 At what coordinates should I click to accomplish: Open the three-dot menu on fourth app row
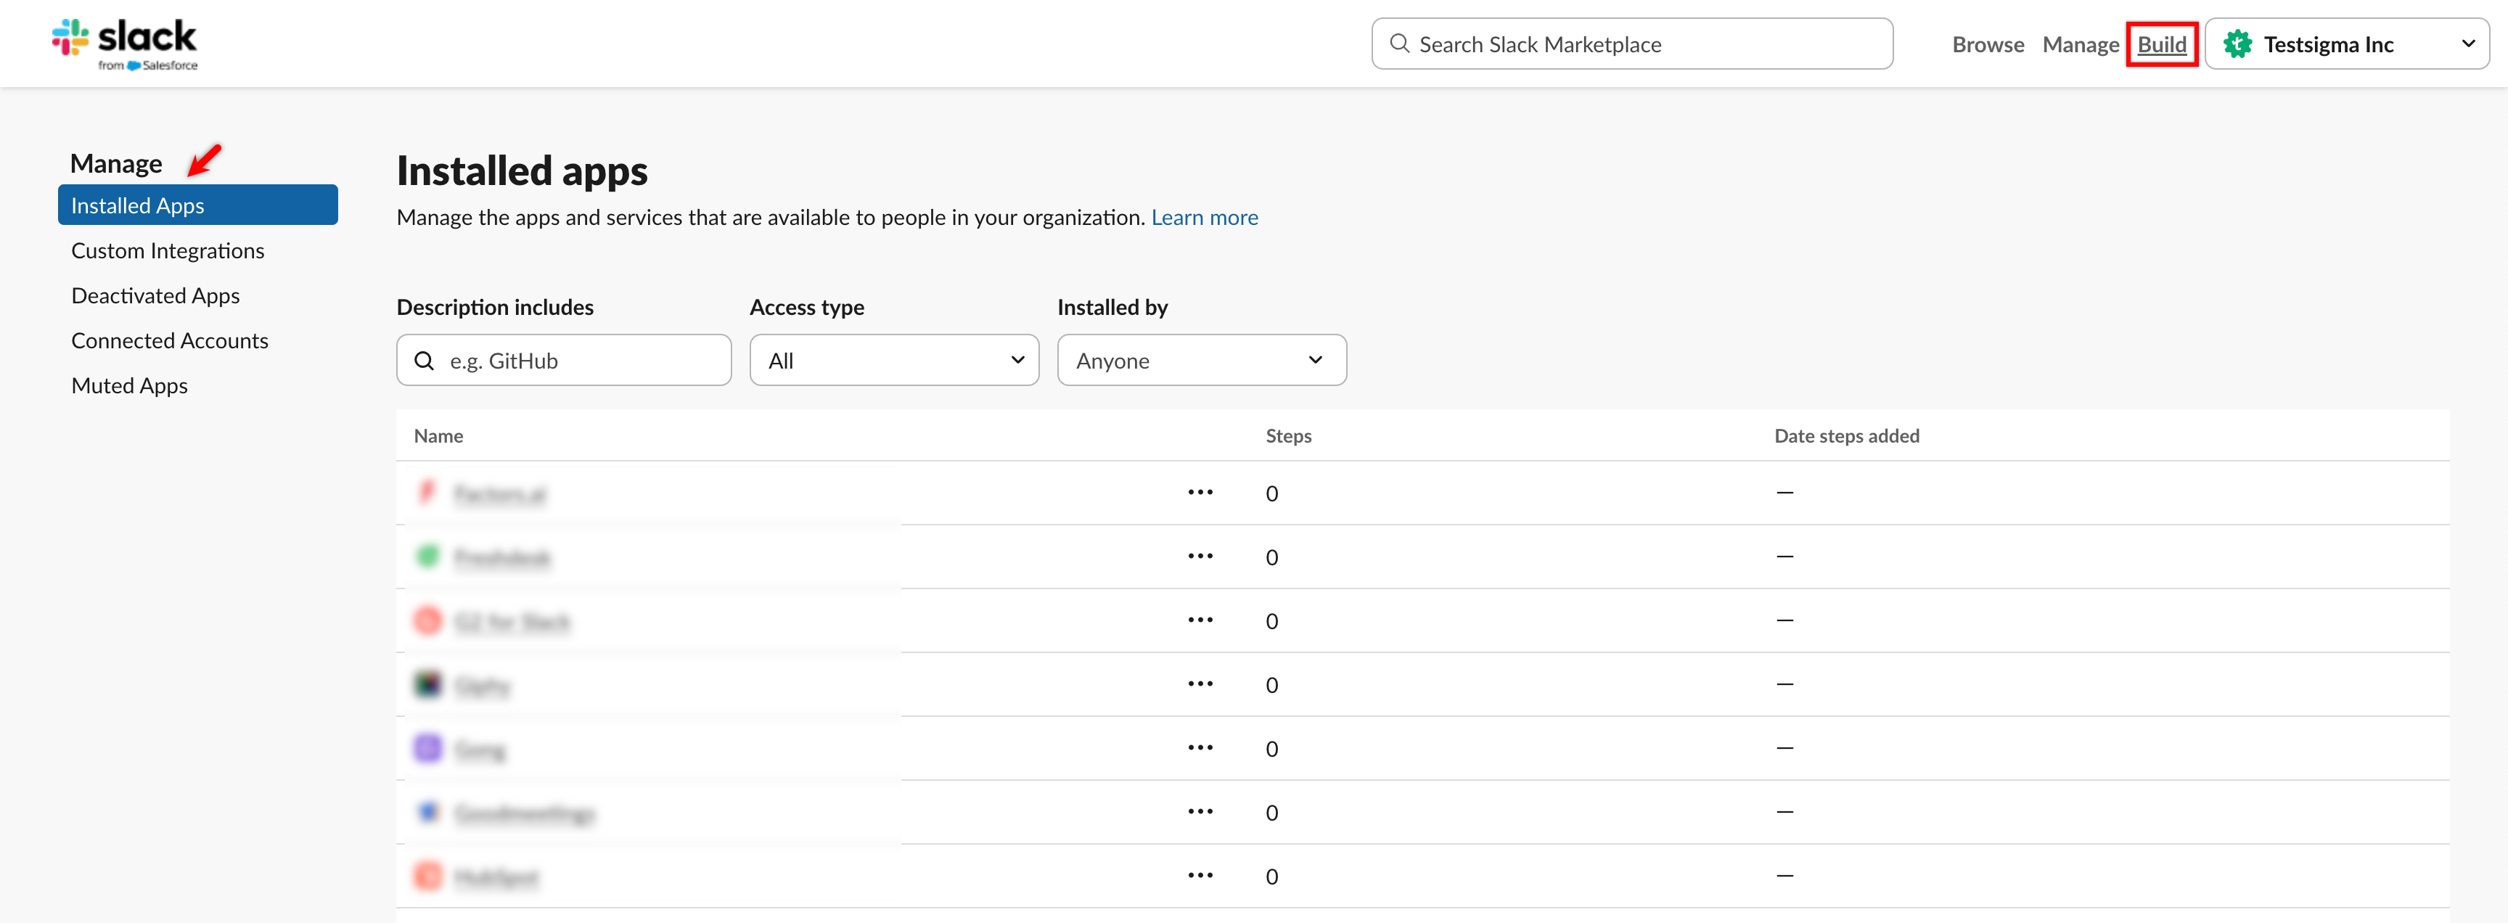[1200, 684]
